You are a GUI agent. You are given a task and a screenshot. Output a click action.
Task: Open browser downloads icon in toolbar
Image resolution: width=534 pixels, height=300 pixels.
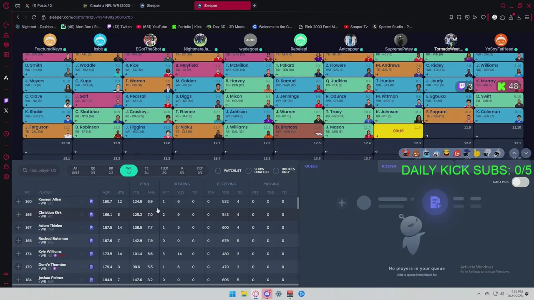point(519,17)
